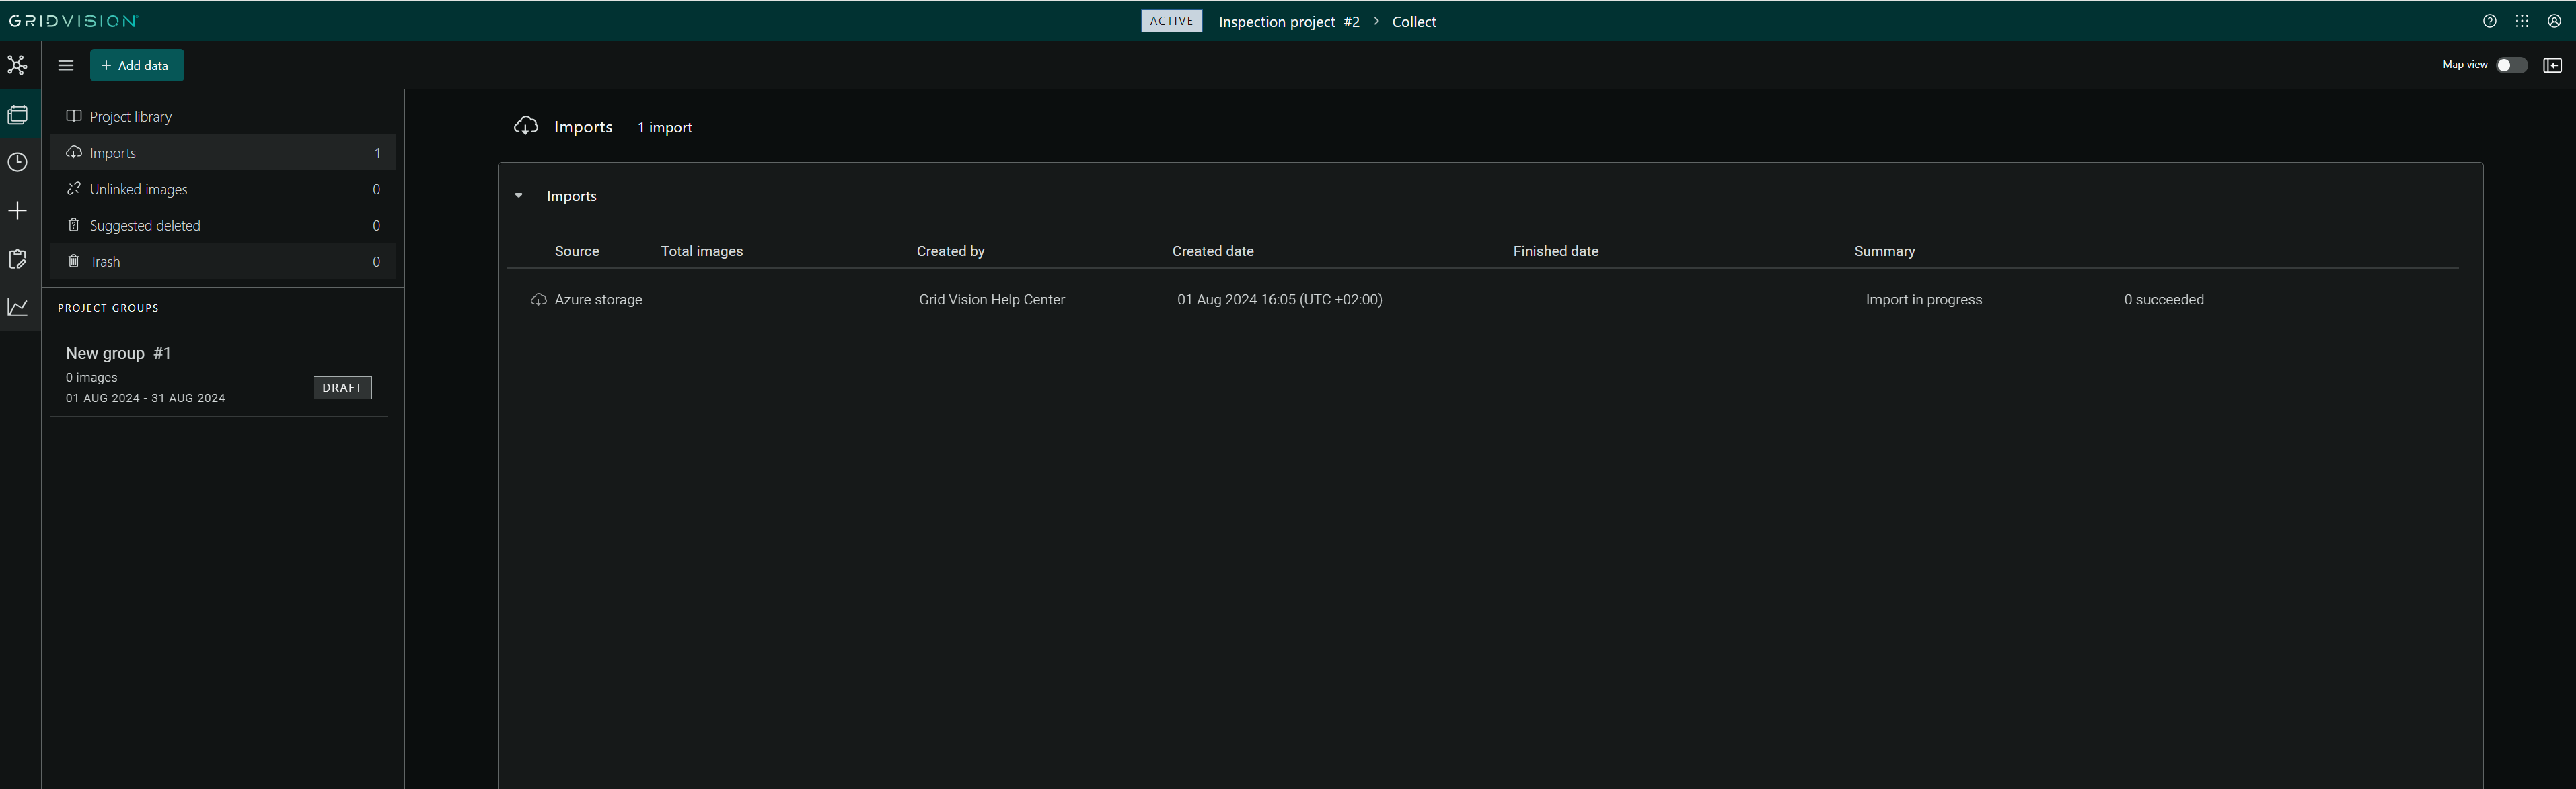
Task: Open the Trash folder
Action: coord(105,261)
